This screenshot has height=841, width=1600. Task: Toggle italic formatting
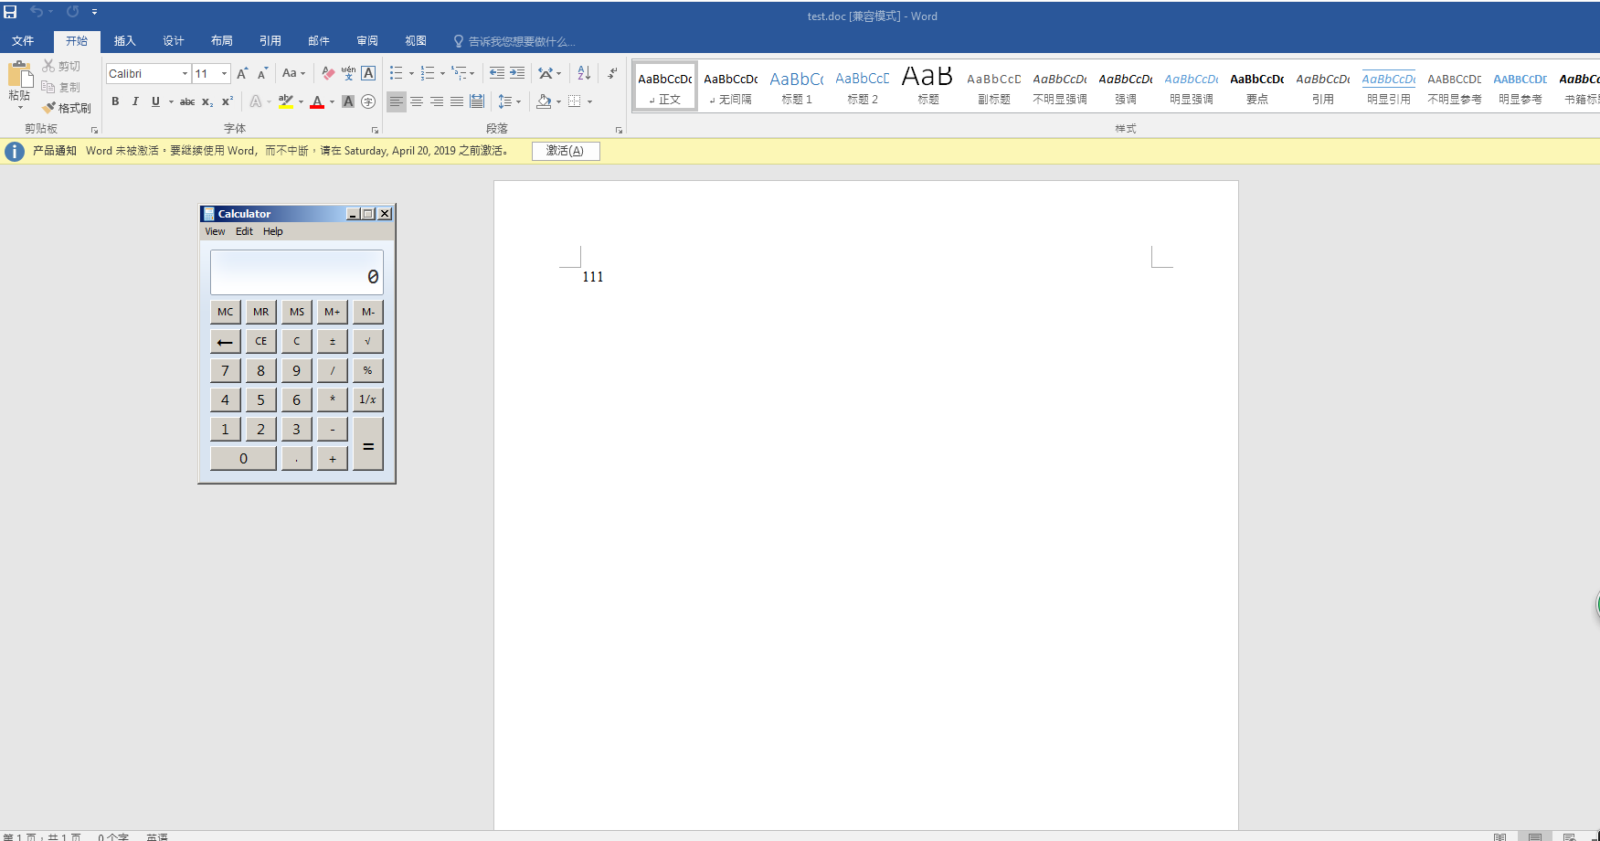pos(135,101)
